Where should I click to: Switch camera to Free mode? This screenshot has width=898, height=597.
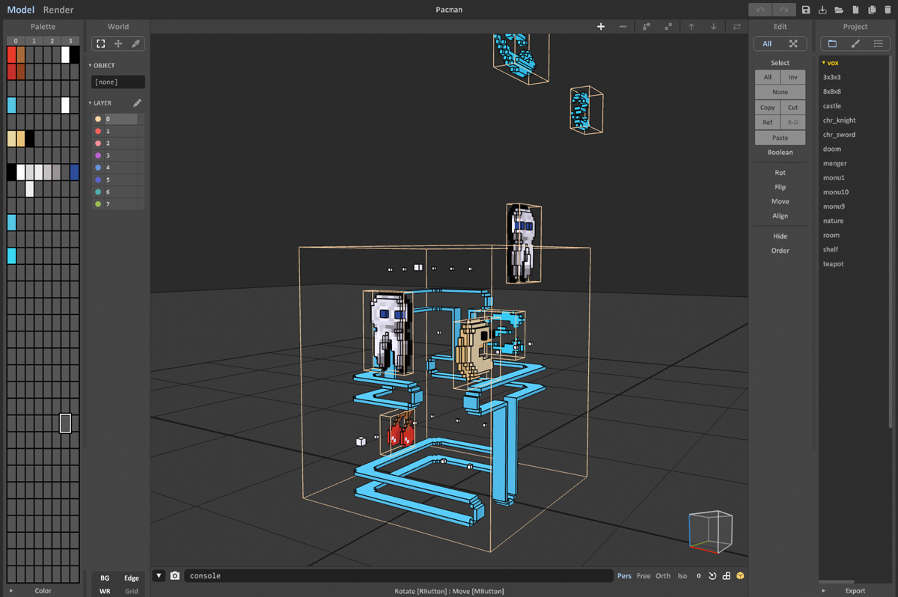point(644,576)
